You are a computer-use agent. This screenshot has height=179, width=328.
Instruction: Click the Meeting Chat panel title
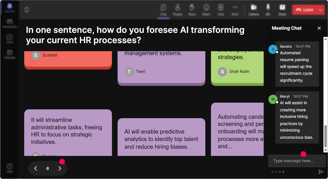coord(286,28)
